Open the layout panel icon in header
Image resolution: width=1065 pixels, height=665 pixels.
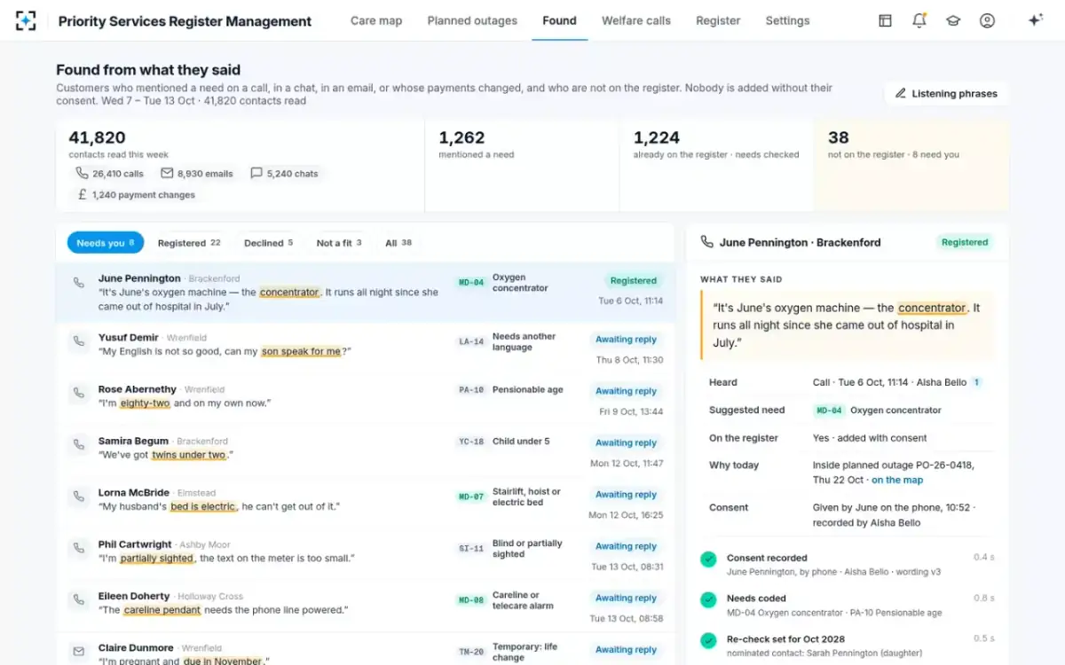point(885,20)
